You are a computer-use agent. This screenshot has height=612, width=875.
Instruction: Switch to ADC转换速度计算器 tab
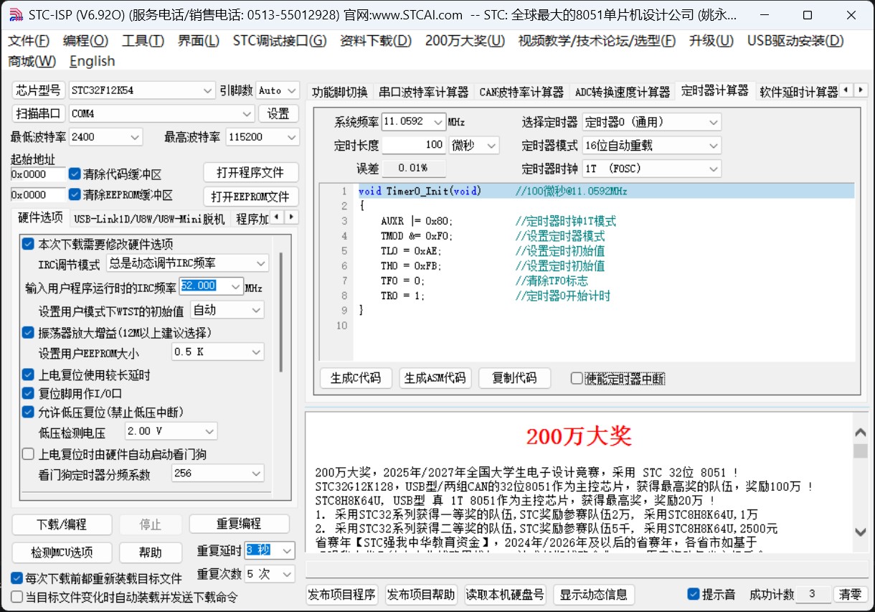tap(622, 92)
